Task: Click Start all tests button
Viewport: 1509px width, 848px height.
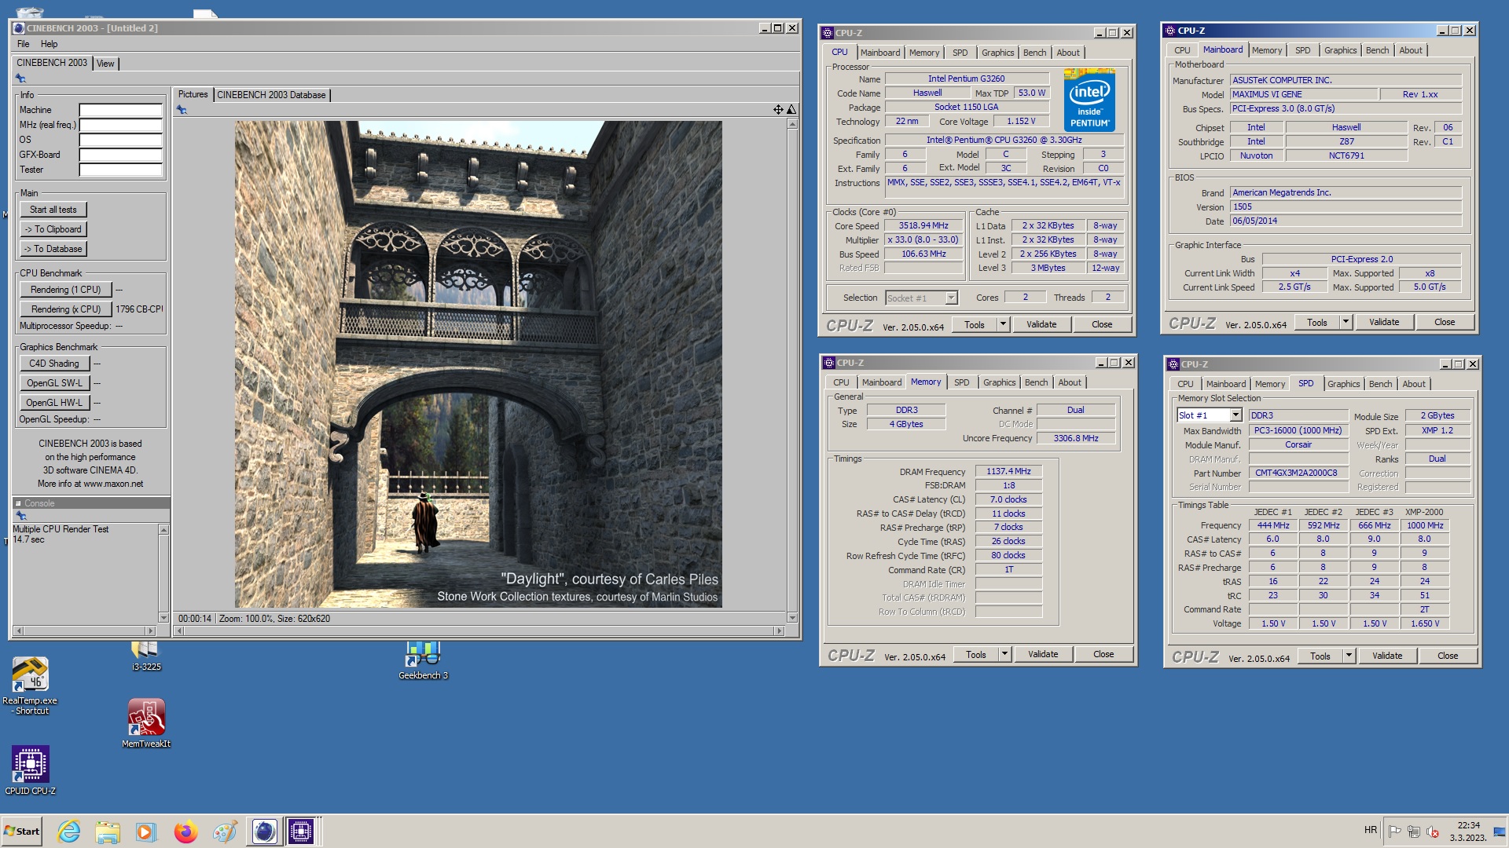Action: (53, 210)
